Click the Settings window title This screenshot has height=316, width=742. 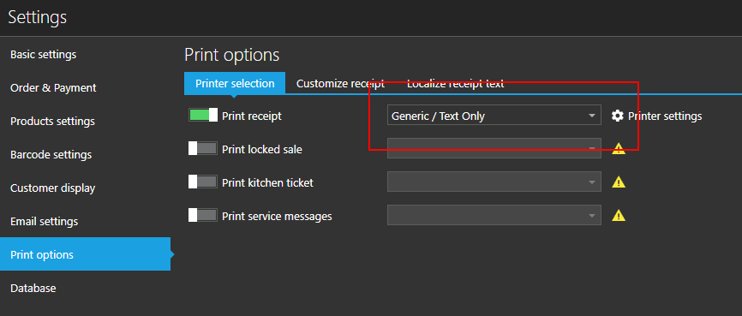[x=38, y=17]
